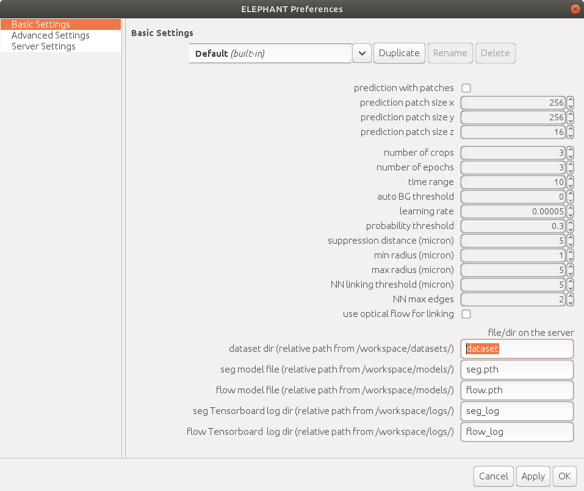Duplicate the current settings profile

pos(399,53)
